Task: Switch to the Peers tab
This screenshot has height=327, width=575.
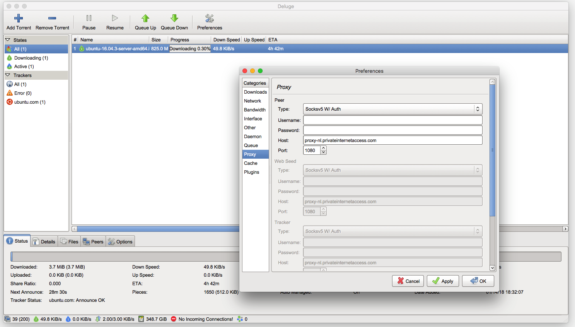Action: [93, 241]
